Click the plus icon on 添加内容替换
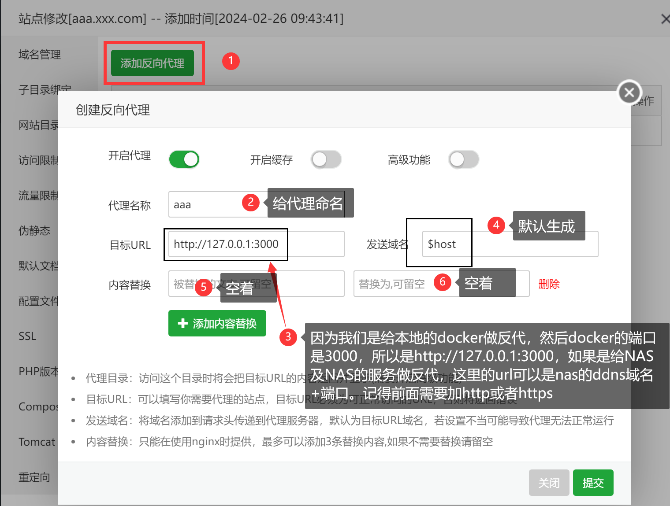This screenshot has width=670, height=506. 182,323
